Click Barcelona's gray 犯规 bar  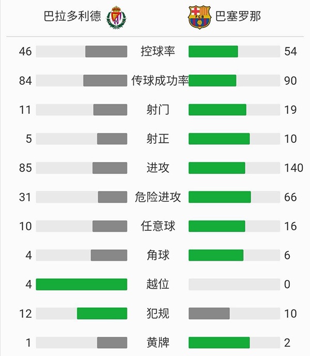tap(209, 314)
